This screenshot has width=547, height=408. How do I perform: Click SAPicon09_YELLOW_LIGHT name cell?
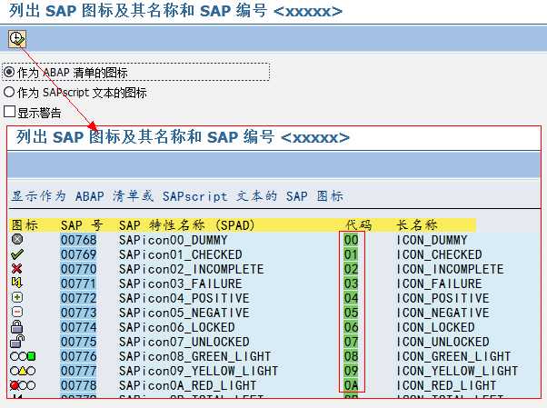pos(198,371)
